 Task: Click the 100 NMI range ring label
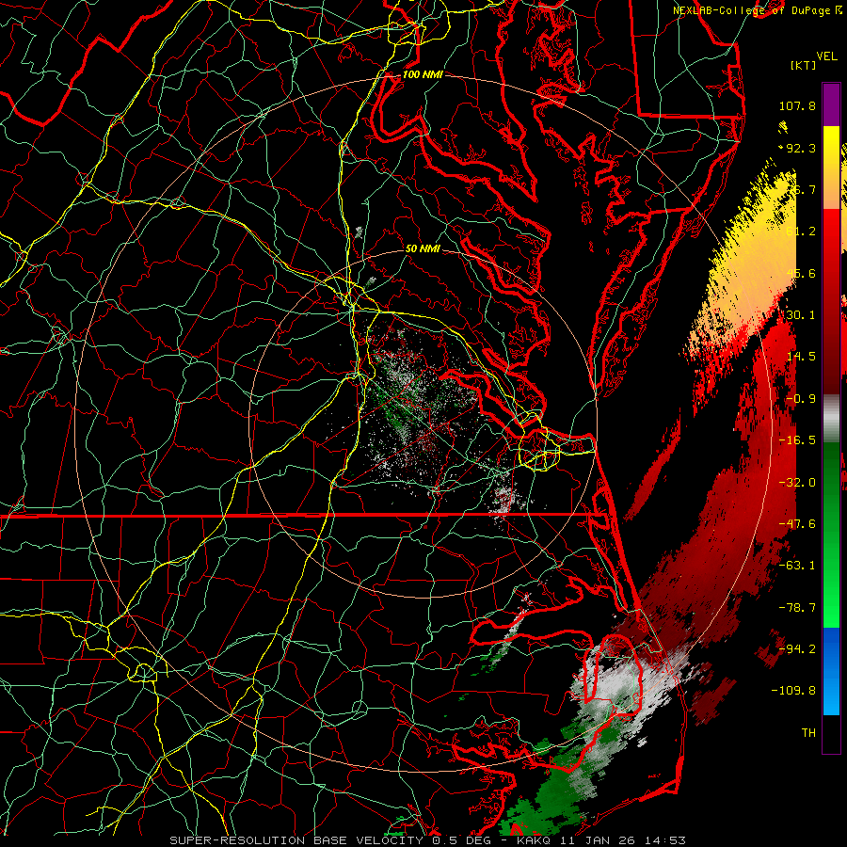click(423, 74)
